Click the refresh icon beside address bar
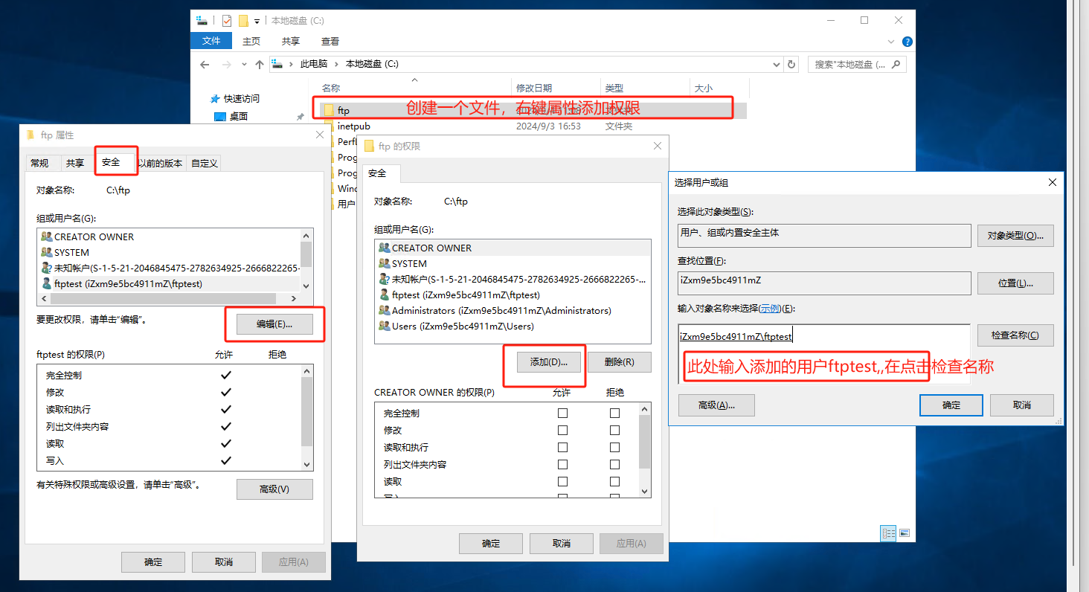This screenshot has height=592, width=1089. pos(792,64)
